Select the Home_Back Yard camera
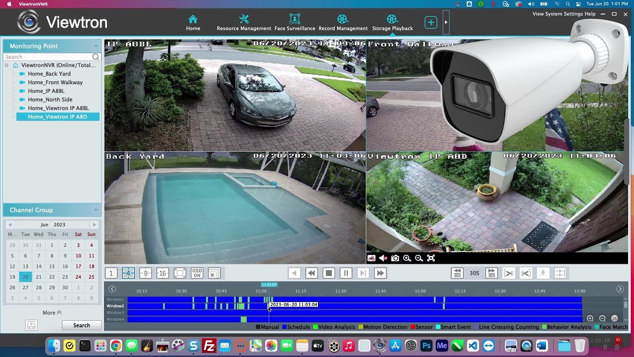Image resolution: width=634 pixels, height=357 pixels. tap(49, 74)
